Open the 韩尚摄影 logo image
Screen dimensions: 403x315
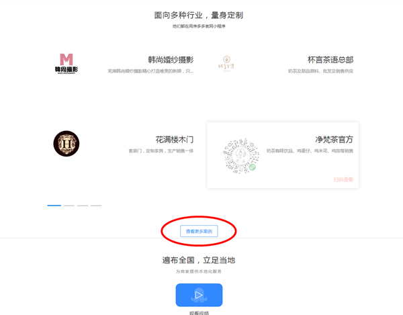pos(66,63)
